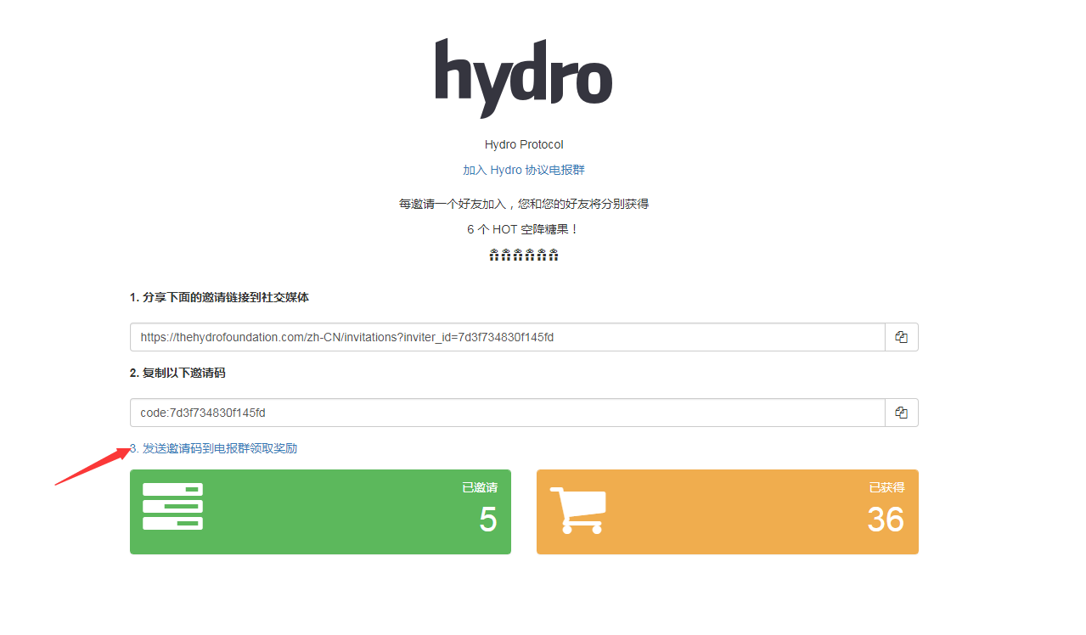Click the heading 2. 复制以下邀请码
The image size is (1086, 635).
click(x=177, y=373)
